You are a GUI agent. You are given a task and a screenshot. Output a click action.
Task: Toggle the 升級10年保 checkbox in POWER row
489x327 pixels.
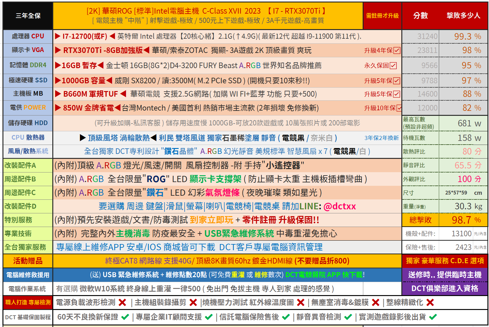(x=399, y=108)
